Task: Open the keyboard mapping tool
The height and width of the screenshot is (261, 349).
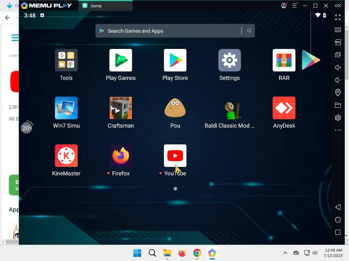Action: click(338, 30)
